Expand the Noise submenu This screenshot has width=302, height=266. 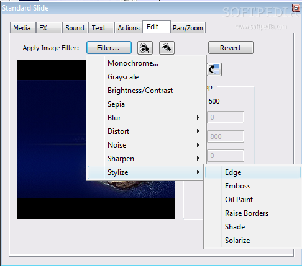tap(146, 145)
